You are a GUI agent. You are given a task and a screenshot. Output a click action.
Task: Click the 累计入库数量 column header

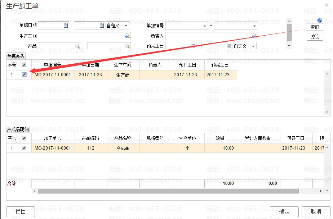(258, 138)
